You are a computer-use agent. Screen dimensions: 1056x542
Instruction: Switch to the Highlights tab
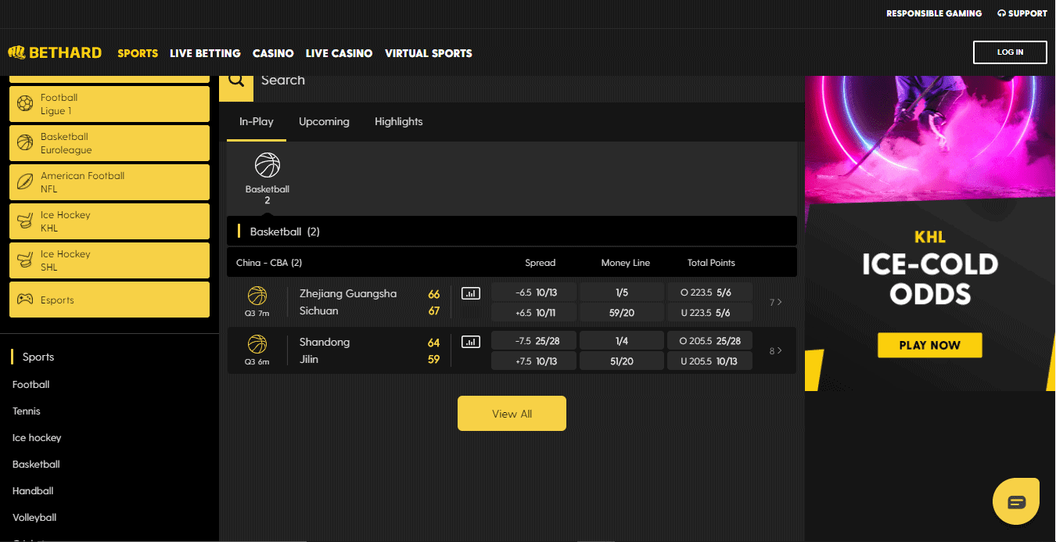(x=398, y=122)
